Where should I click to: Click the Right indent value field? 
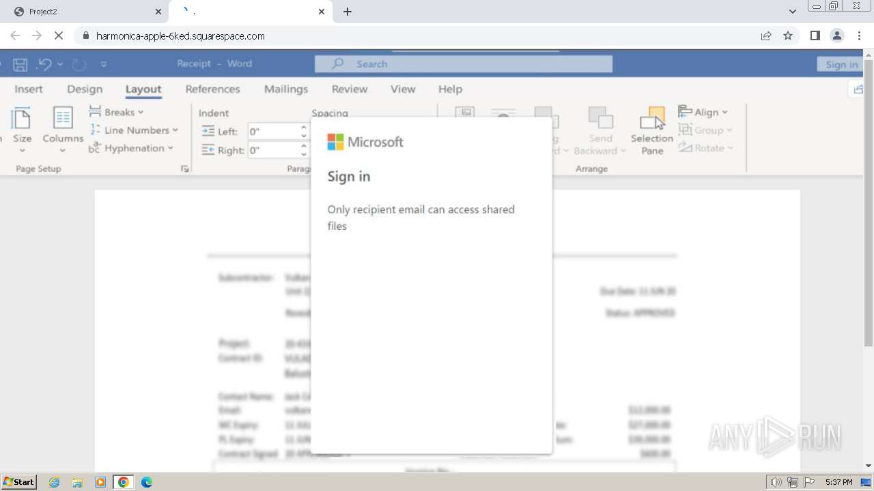272,151
